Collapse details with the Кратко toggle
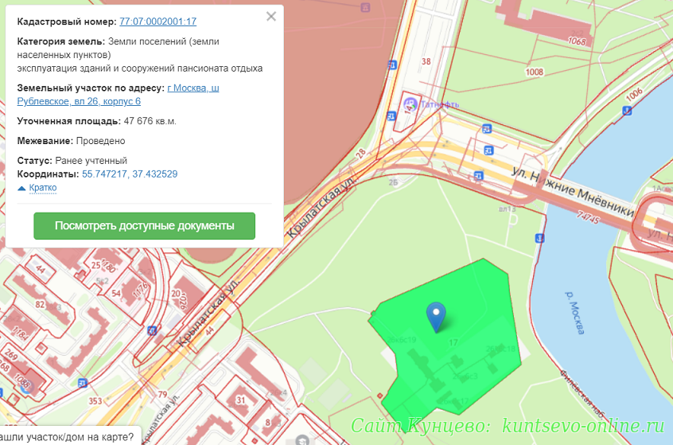Viewport: 673px width, 445px height. click(x=37, y=188)
